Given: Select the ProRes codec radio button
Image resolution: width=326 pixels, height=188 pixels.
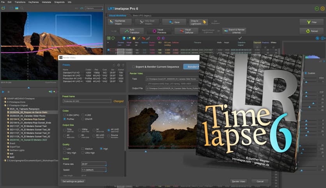Looking at the screenshot, I should tap(65, 119).
